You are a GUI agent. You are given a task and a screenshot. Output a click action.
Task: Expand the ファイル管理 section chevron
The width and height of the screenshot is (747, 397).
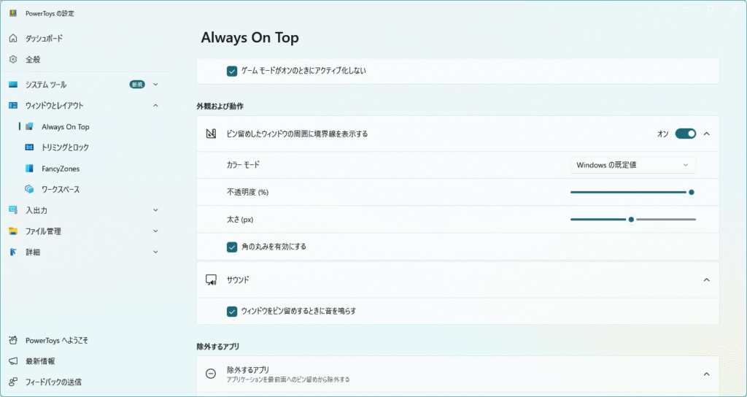pyautogui.click(x=155, y=231)
